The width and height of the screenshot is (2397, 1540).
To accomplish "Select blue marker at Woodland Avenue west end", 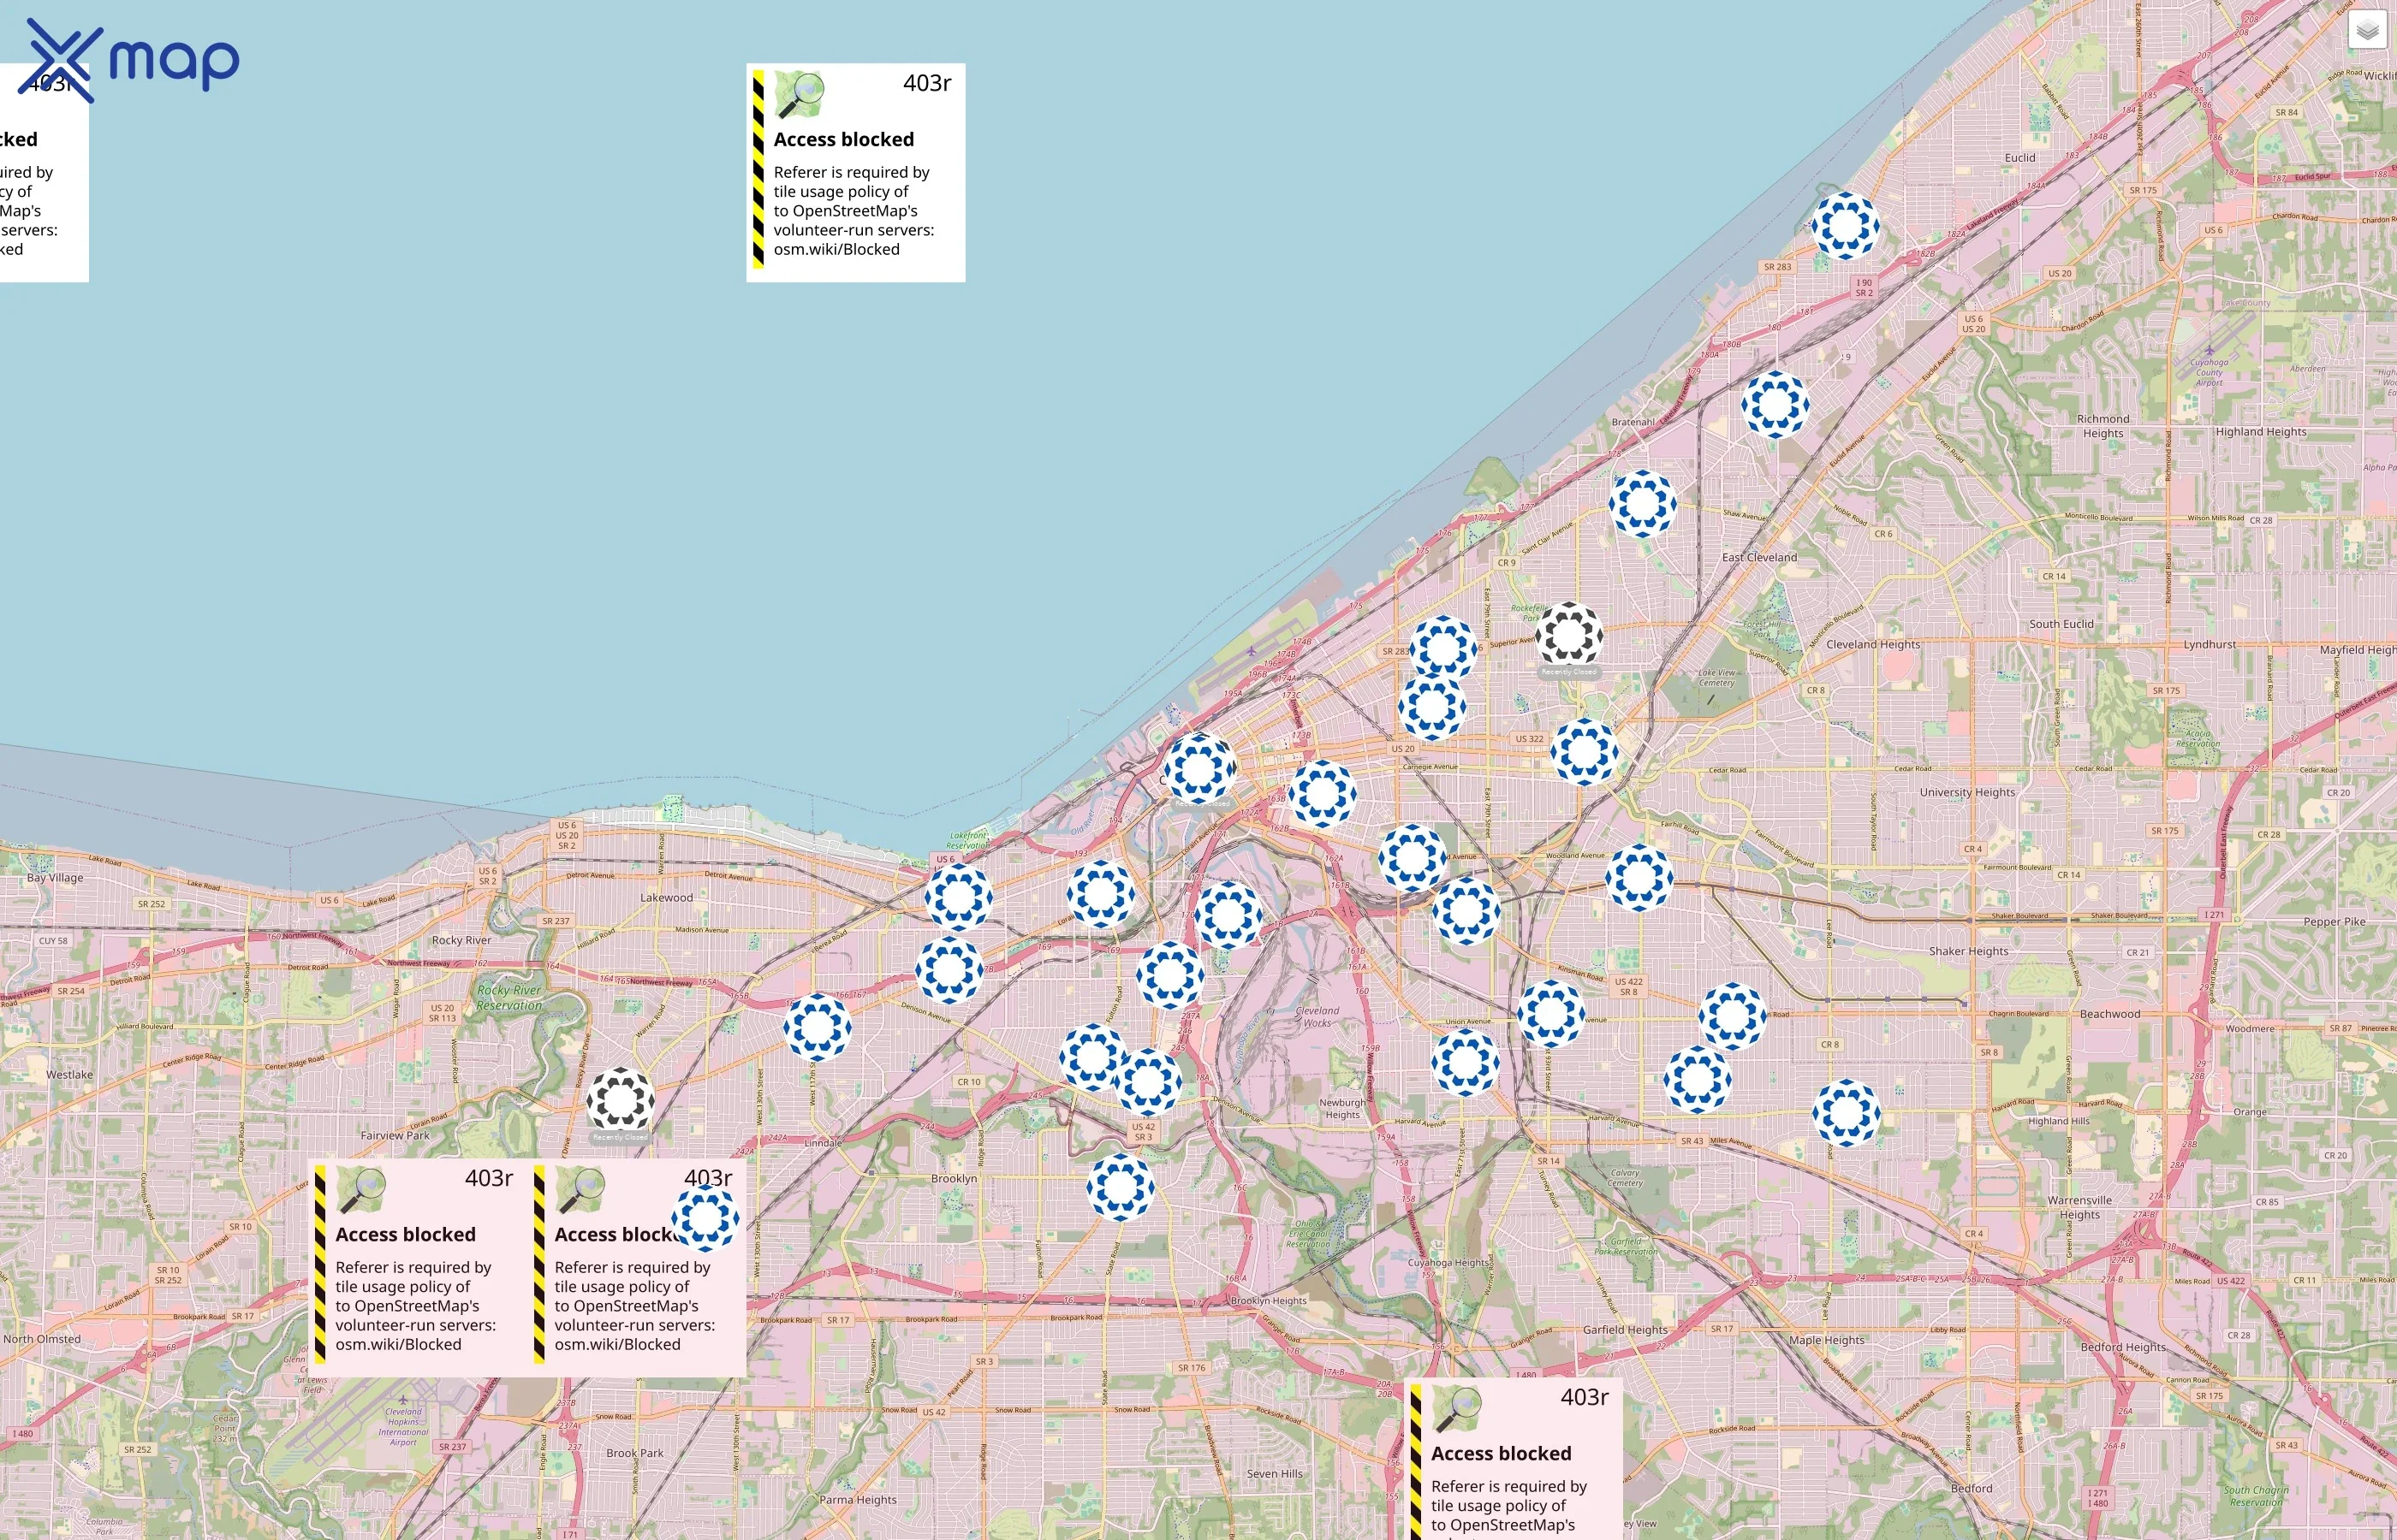I will 1412,858.
